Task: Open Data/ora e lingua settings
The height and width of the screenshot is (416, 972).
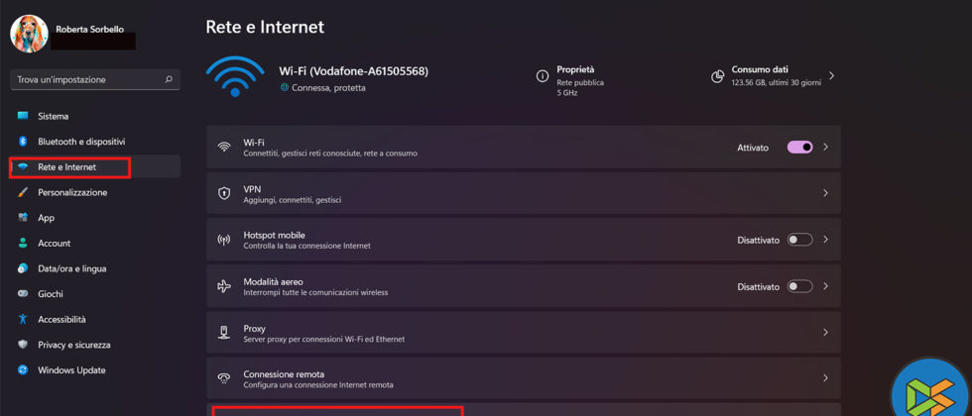Action: click(71, 268)
